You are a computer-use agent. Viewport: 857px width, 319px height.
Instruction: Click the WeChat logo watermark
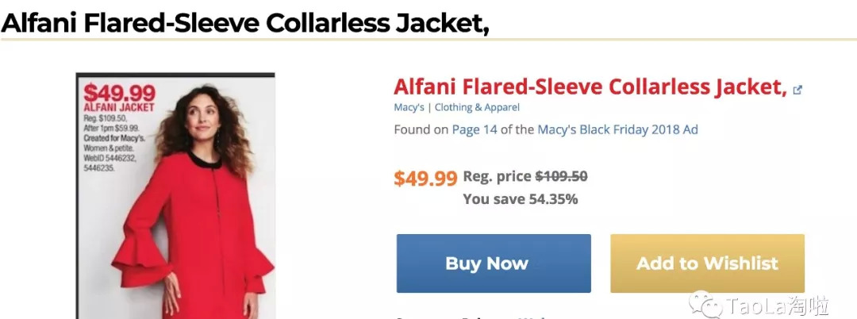click(x=703, y=302)
